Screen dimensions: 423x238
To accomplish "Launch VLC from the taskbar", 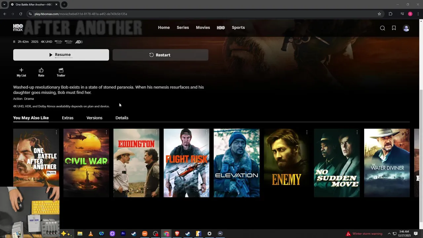I will coord(91,234).
